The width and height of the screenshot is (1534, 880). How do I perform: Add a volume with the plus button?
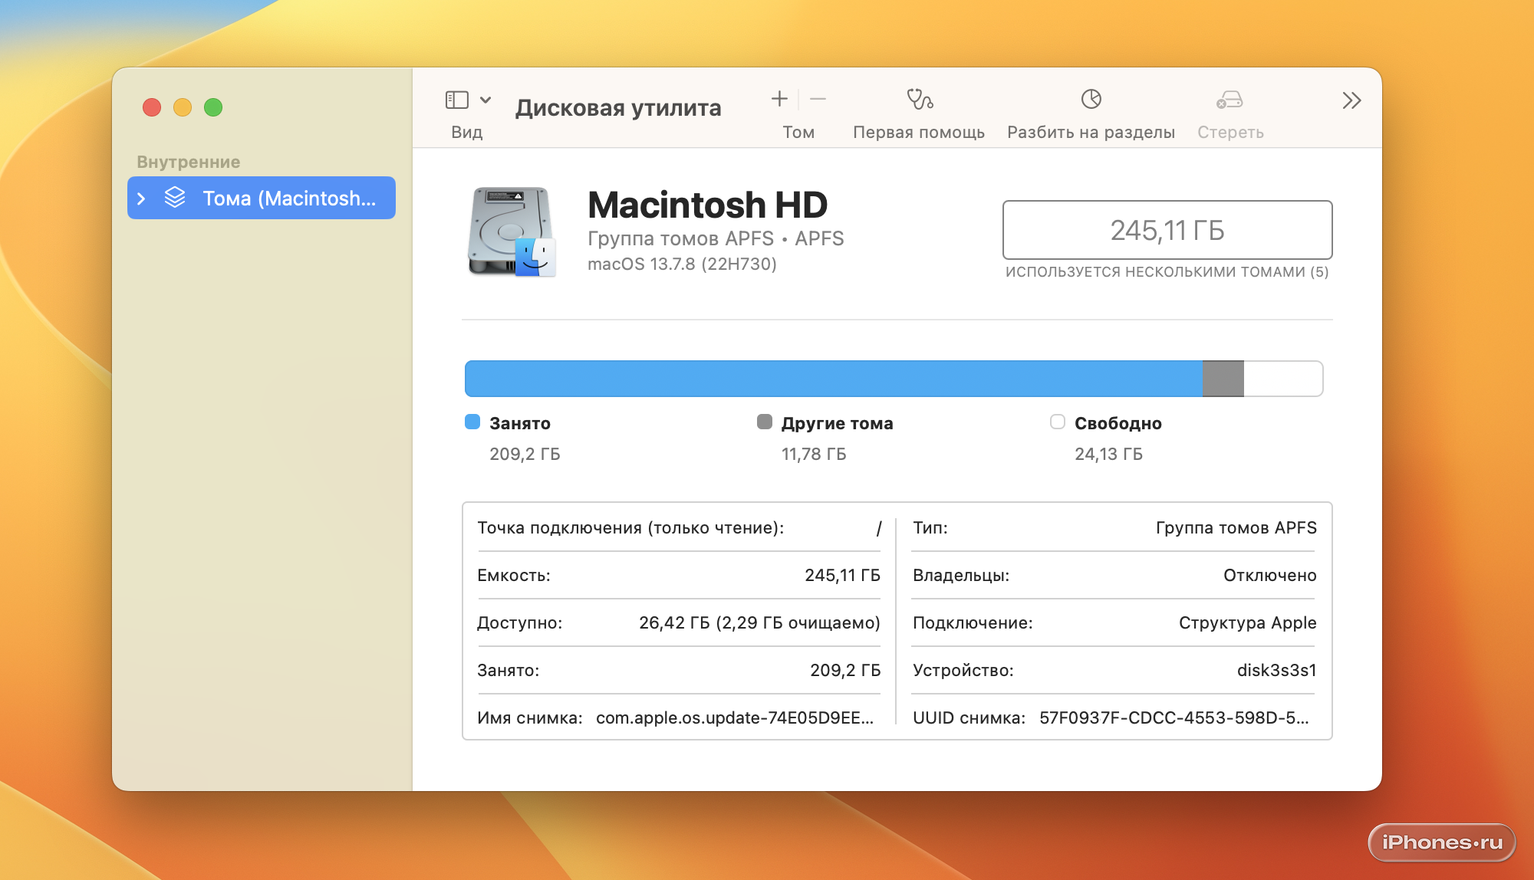pyautogui.click(x=779, y=99)
